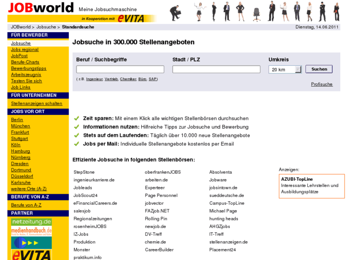Click Experteer in the job board list
This screenshot has width=347, height=260.
pos(155,187)
